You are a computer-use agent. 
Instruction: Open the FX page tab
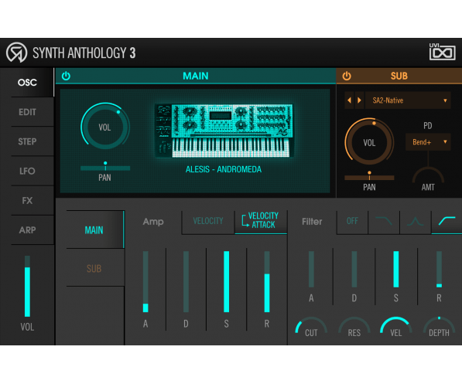click(27, 200)
